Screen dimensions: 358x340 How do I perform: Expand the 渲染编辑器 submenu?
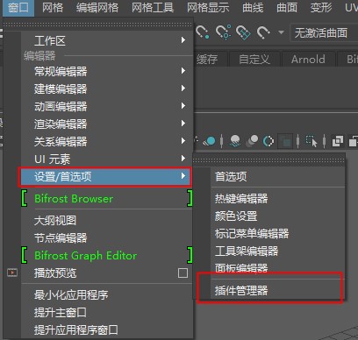tap(107, 124)
